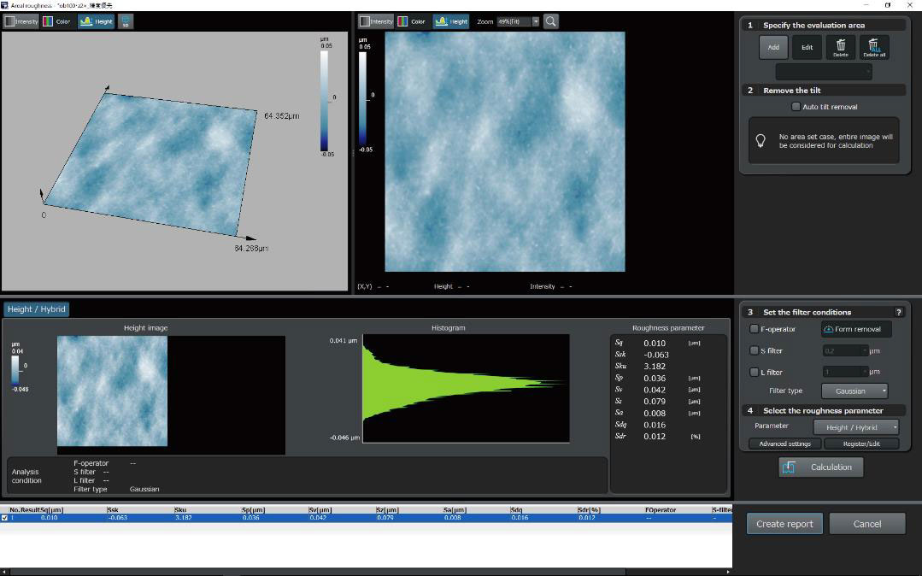The image size is (922, 576).
Task: Select the Height / Hybrid results tab
Action: tap(36, 309)
